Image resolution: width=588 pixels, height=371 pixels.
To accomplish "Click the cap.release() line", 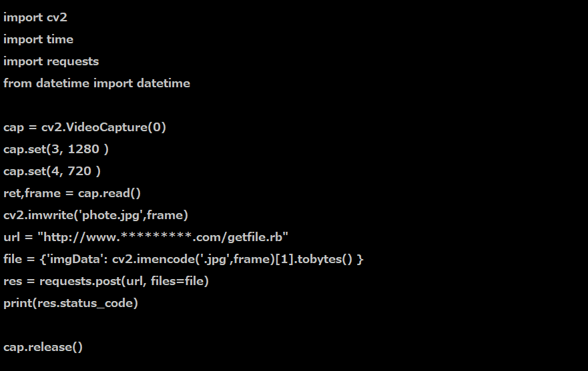I will pyautogui.click(x=43, y=347).
